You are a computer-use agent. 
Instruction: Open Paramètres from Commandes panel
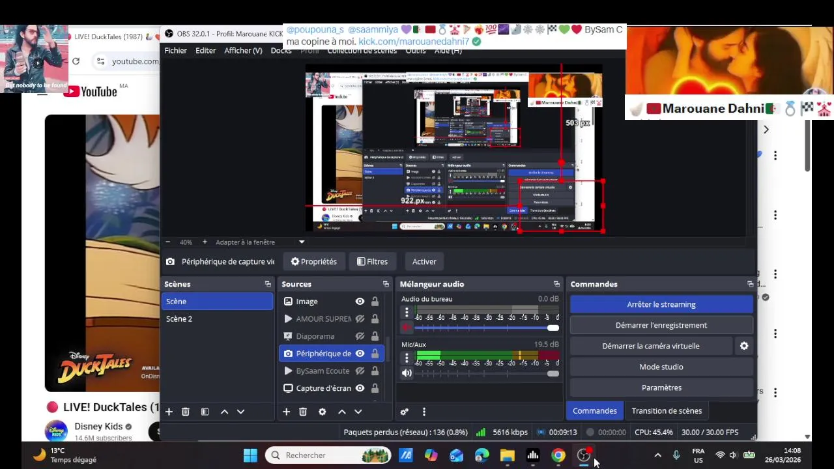[661, 388]
